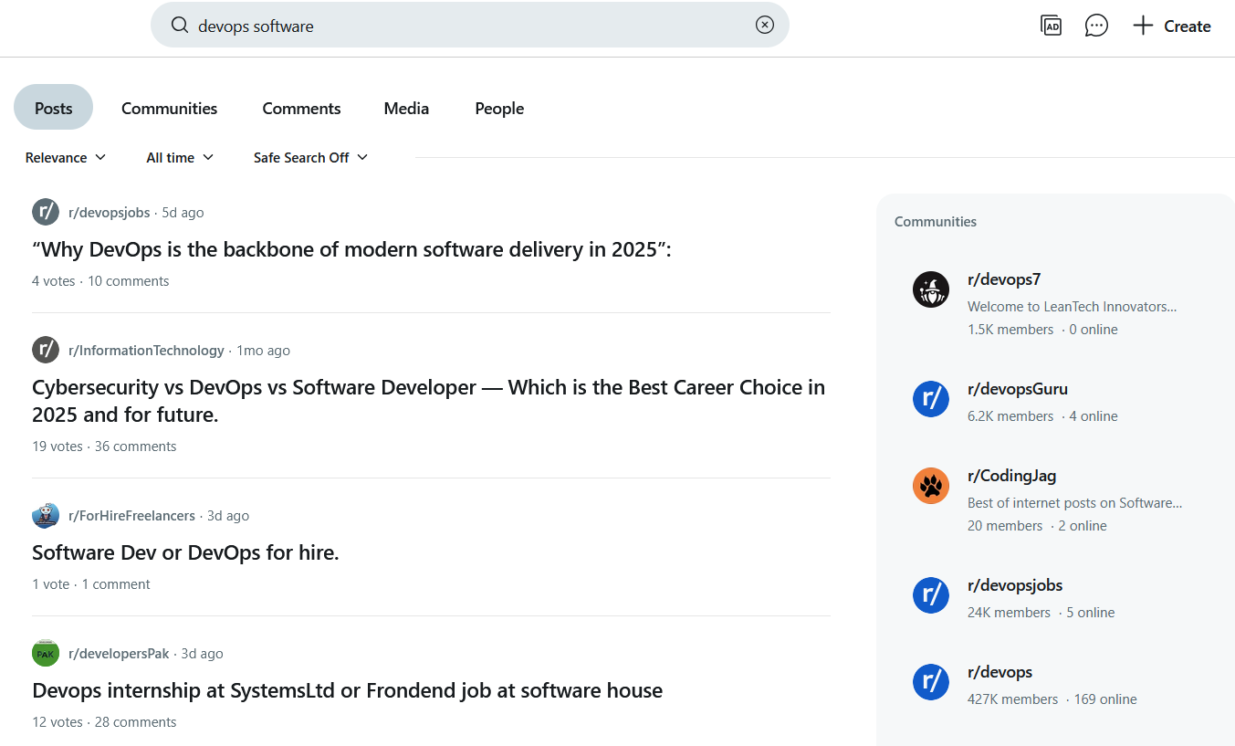
Task: Click the r/devops blue avatar icon
Action: tap(931, 682)
